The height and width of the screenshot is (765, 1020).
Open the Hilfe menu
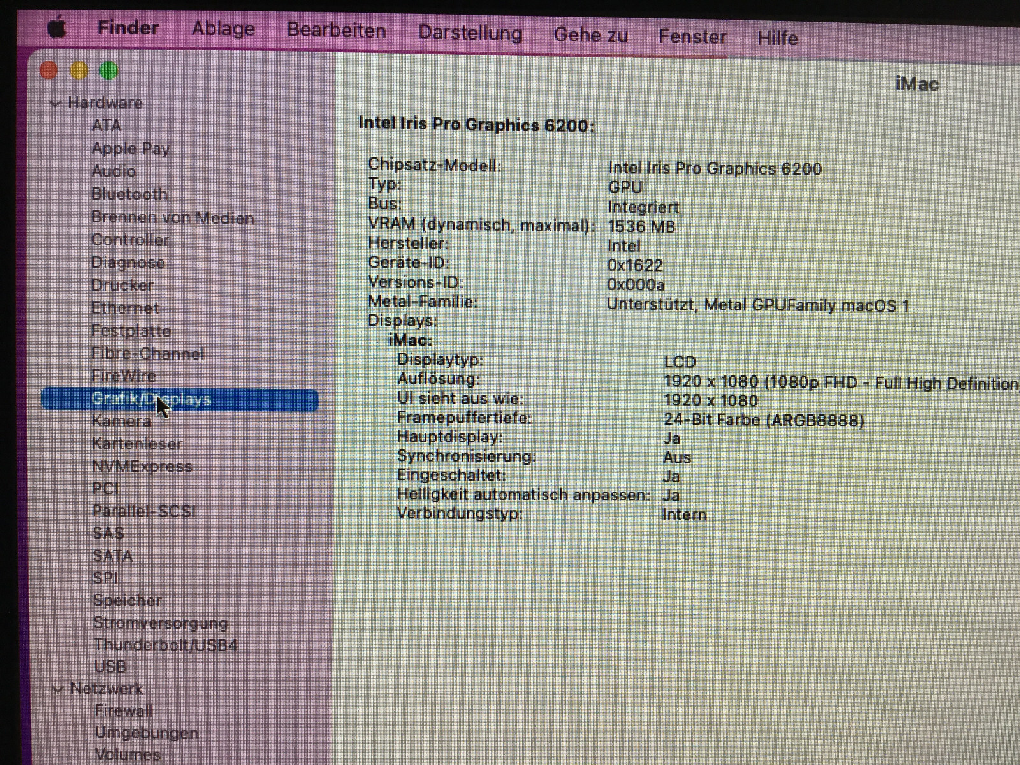point(777,38)
